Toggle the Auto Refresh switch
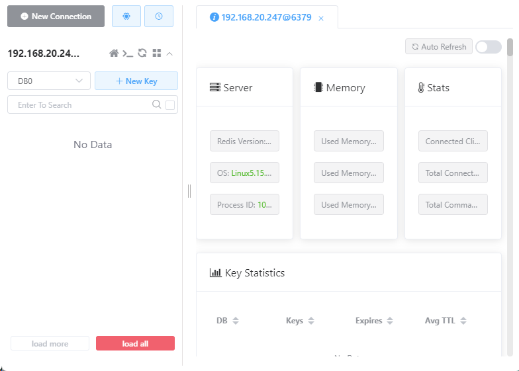Image resolution: width=519 pixels, height=371 pixels. (489, 46)
